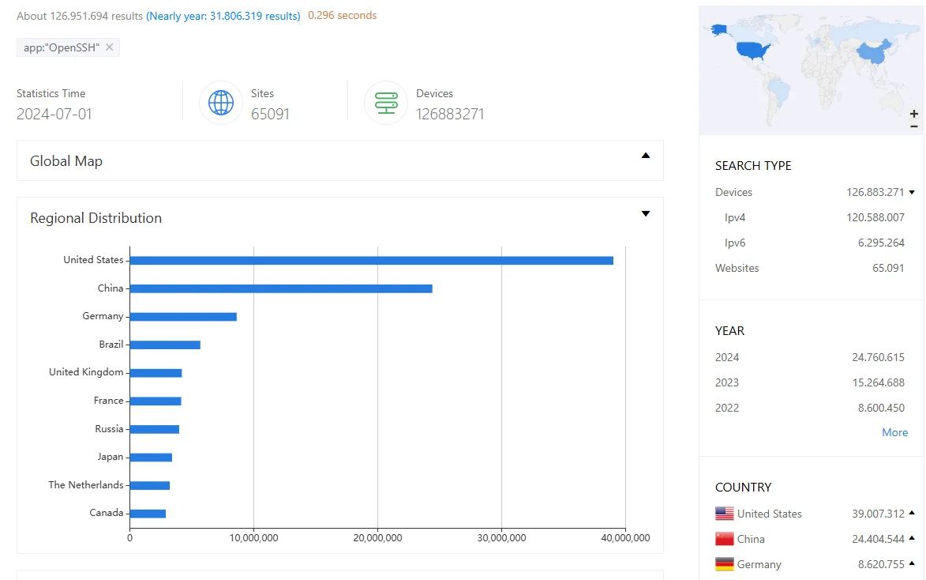Remove the app:"OpenSSH" filter tag

(x=109, y=47)
